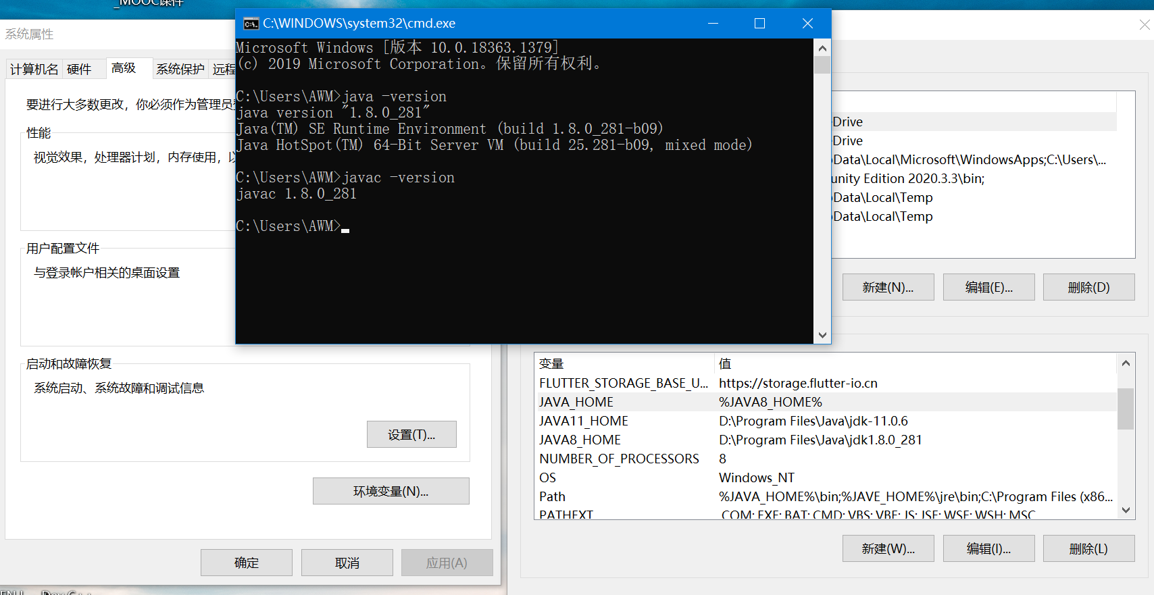This screenshot has height=595, width=1154.
Task: Open 环境变量(N)... dialog
Action: coord(391,491)
